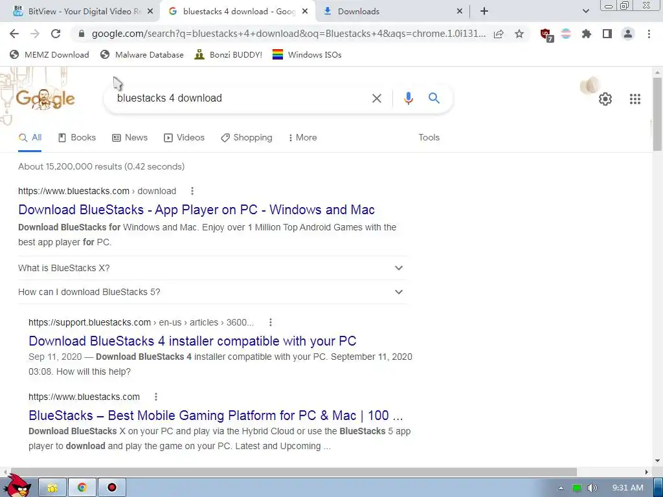Viewport: 663px width, 497px height.
Task: Toggle the browser side panel
Action: click(607, 34)
